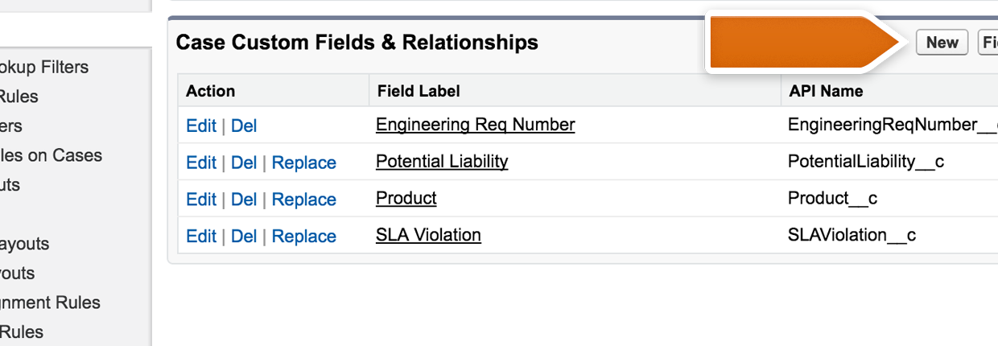Delete the SLA Violation field
This screenshot has height=346, width=998.
244,237
